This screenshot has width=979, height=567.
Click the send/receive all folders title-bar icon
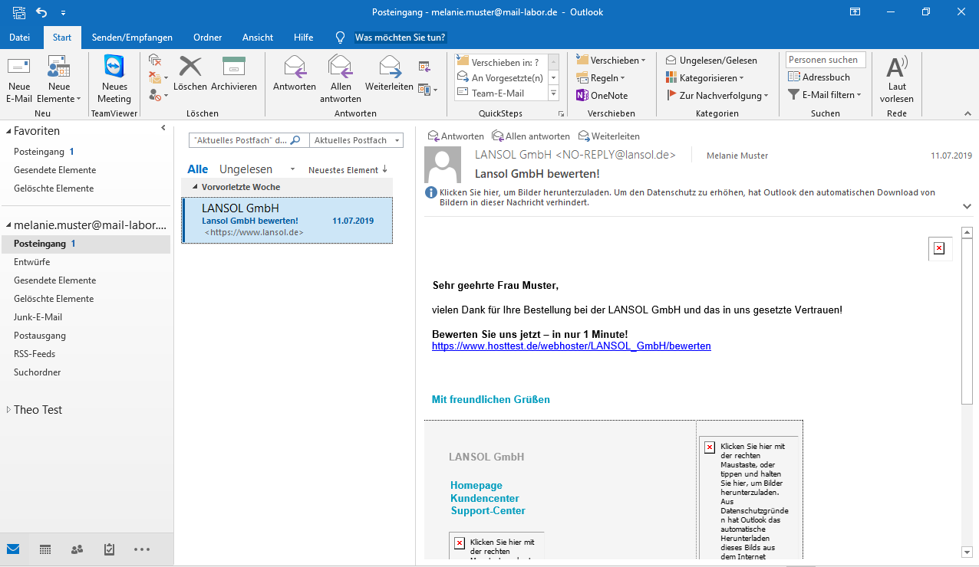pos(18,12)
